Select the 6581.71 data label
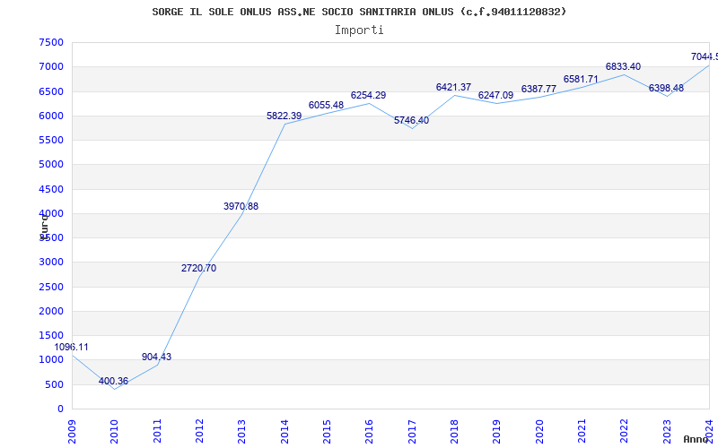718x448 pixels. [x=581, y=79]
